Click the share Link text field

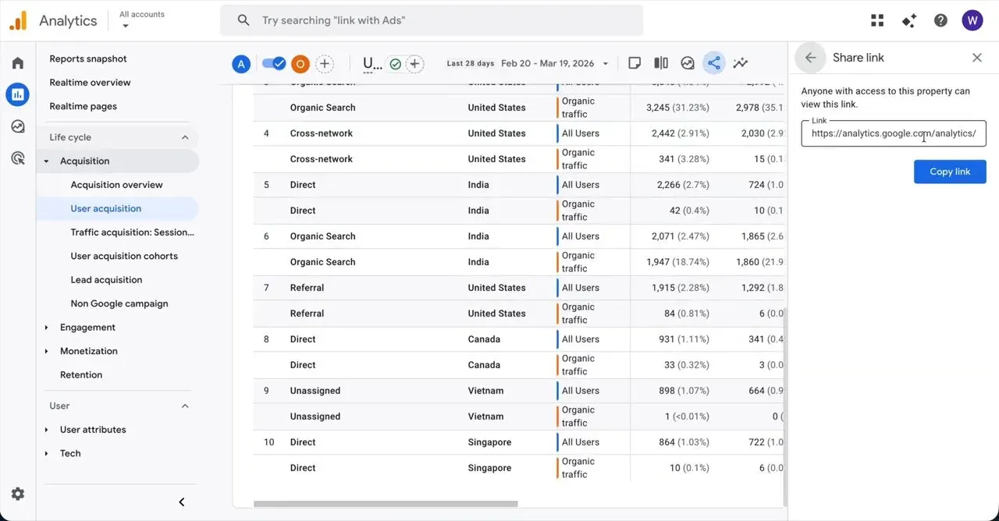click(894, 133)
